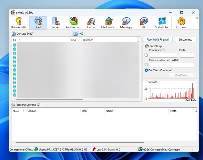Minimize the eMule window
The image size is (203, 160).
click(170, 13)
